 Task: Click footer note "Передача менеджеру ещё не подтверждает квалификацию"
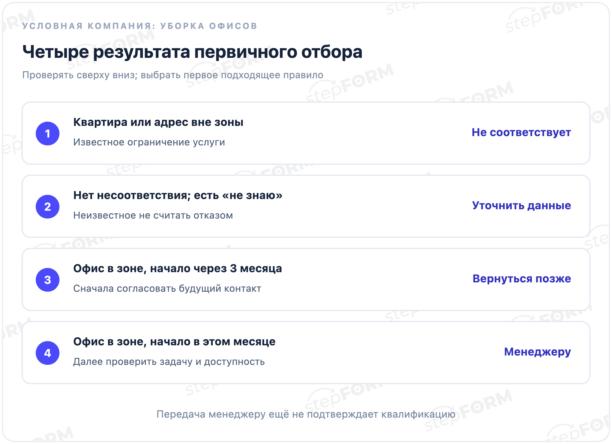(306, 414)
